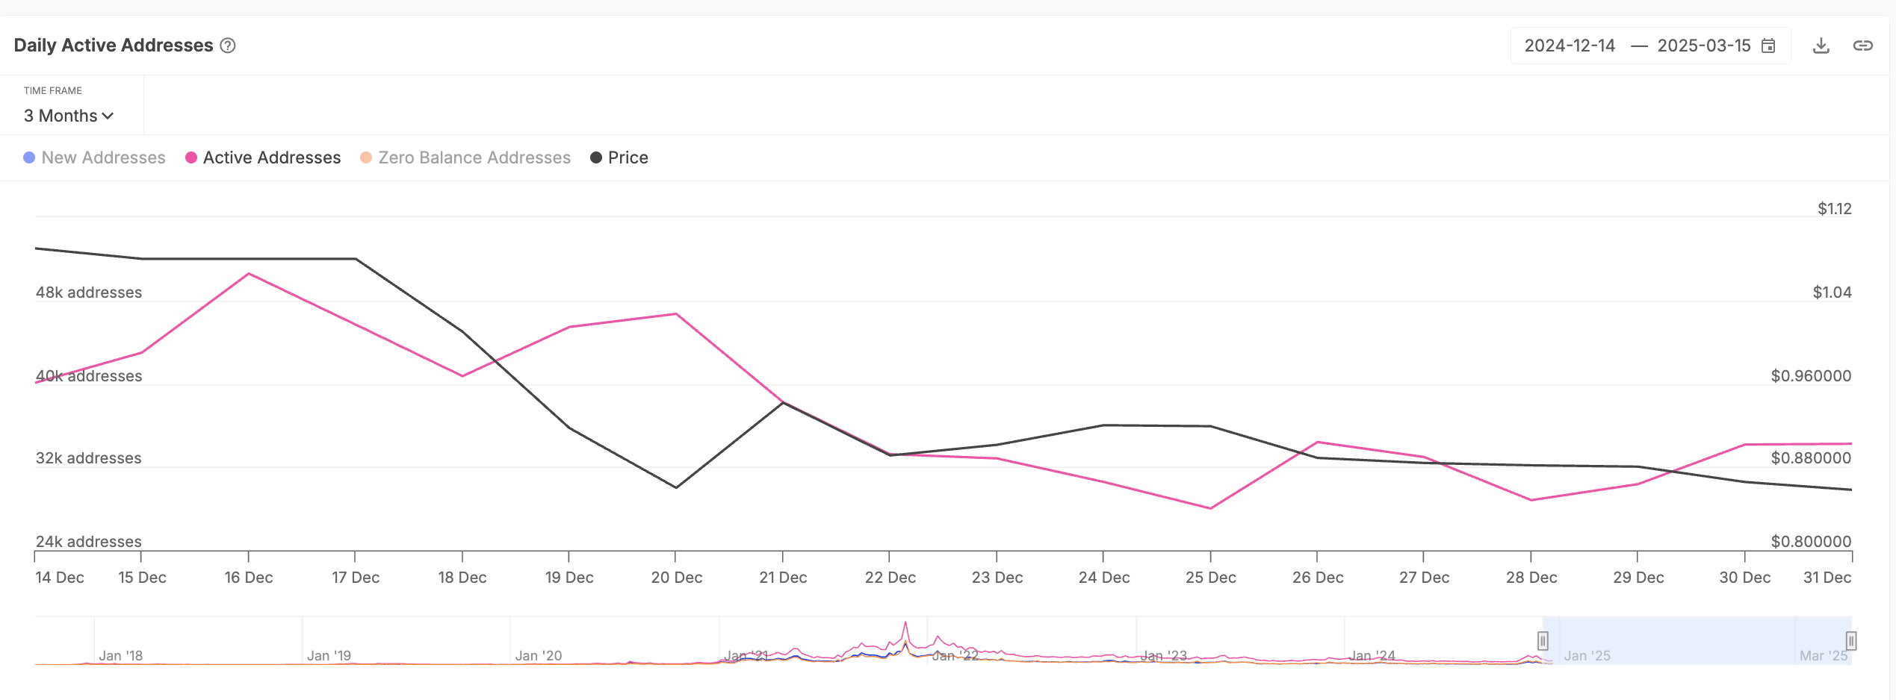Toggle the Price series visibility
Viewport: 1896px width, 700px height.
(628, 157)
